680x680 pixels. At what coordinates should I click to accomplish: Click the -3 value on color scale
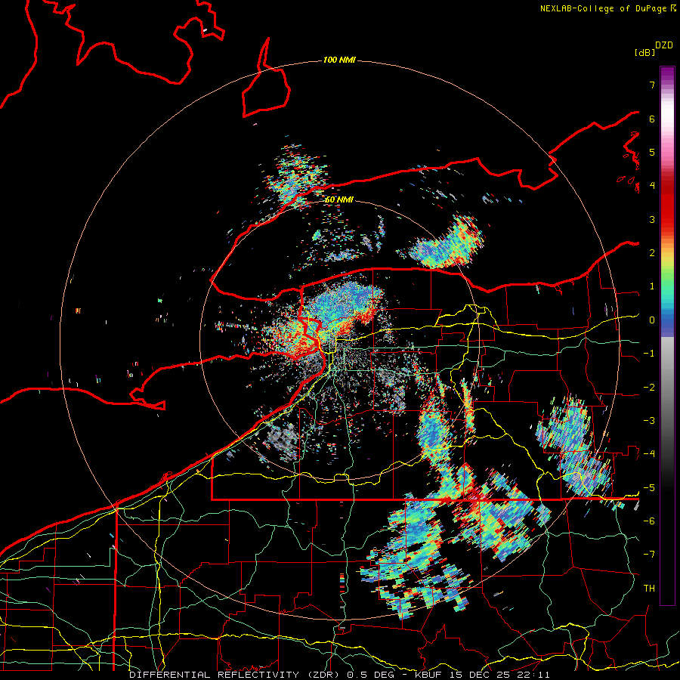[x=649, y=421]
